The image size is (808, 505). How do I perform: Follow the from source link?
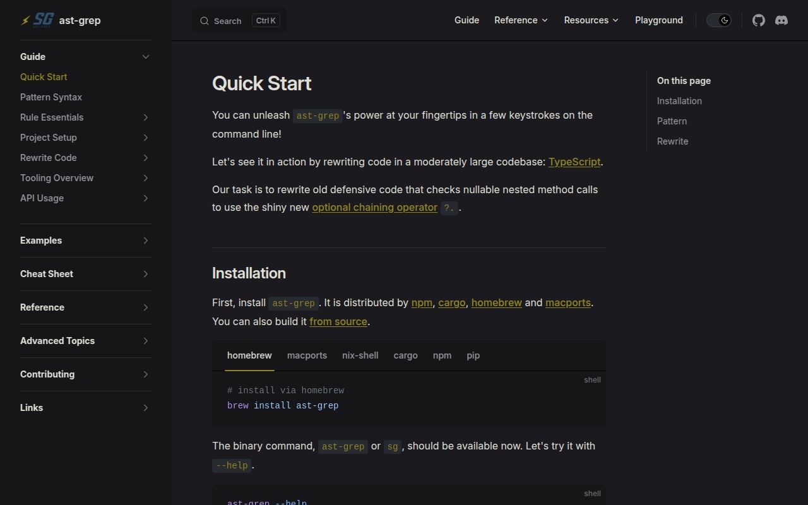(x=338, y=321)
